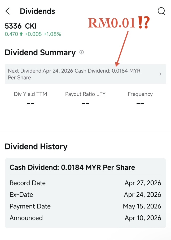This screenshot has width=171, height=240.
Task: Select the 5336 CKI stock name
Action: coord(21,26)
